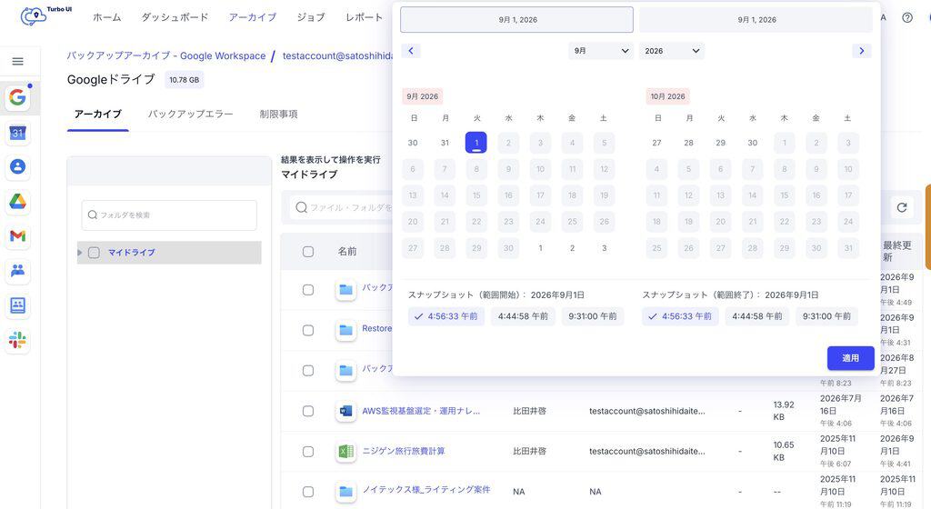This screenshot has height=509, width=931.
Task: Check the AWS監視基盤選定 row checkbox
Action: pos(308,411)
